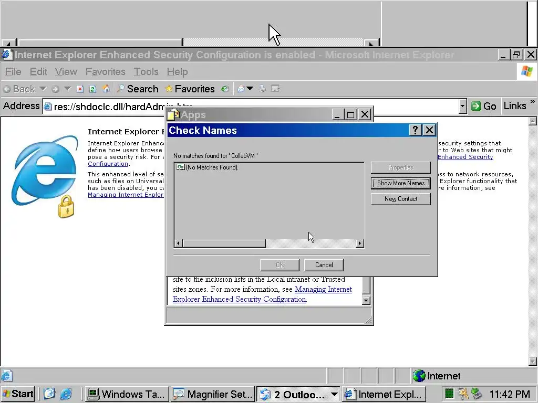538x403 pixels.
Task: Follow the Managing Internet Explorer Enhanced Security link in Apps window
Action: pos(263,294)
